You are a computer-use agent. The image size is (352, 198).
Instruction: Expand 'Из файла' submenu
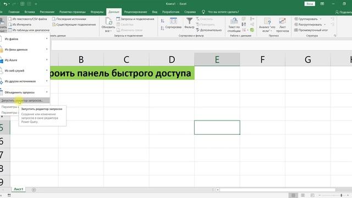tap(25, 39)
